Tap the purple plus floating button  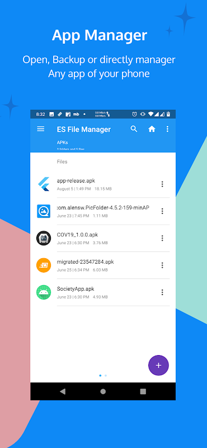(158, 365)
